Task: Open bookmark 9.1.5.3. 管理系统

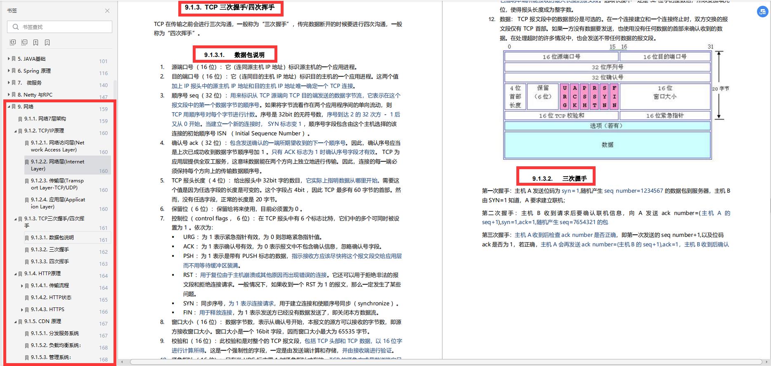Action: coord(51,357)
